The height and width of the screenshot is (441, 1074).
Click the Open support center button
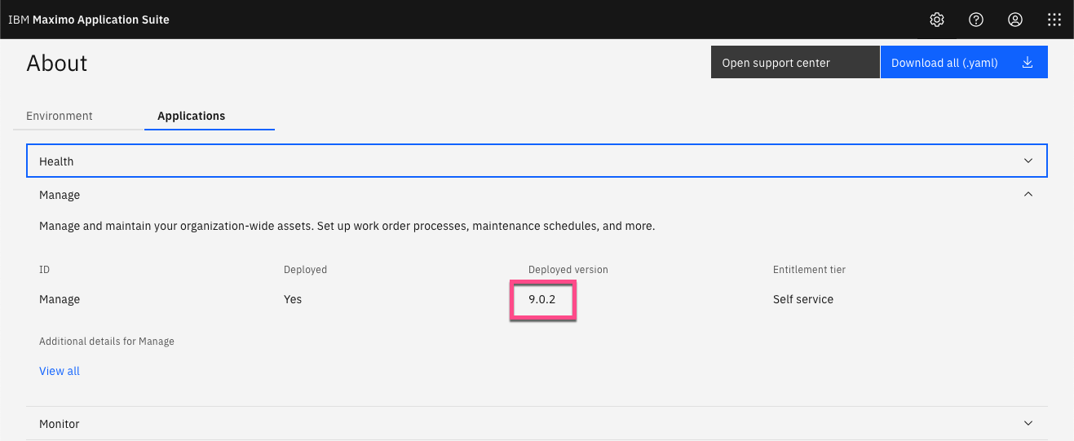point(795,63)
